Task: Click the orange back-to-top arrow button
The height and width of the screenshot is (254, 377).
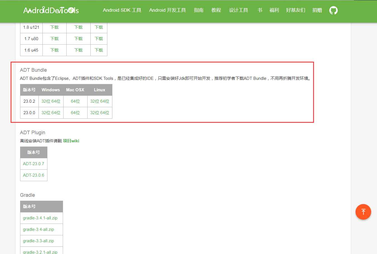Action: [363, 212]
